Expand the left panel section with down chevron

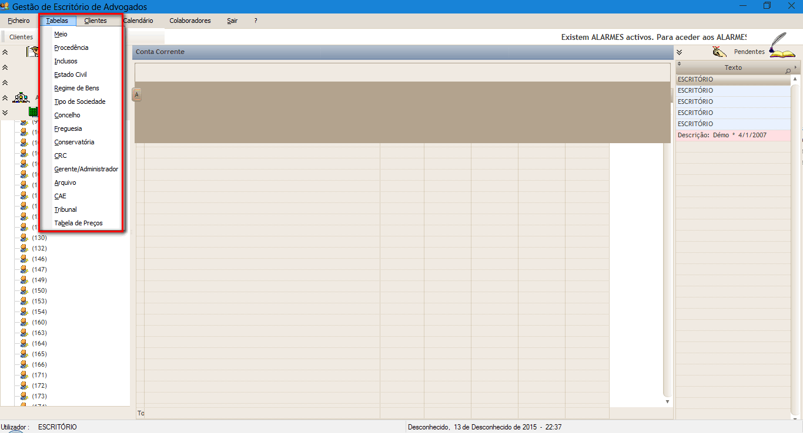[5, 112]
